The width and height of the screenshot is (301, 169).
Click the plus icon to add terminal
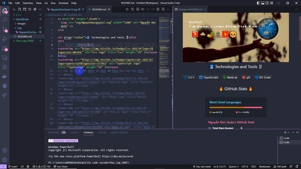pyautogui.click(x=285, y=132)
